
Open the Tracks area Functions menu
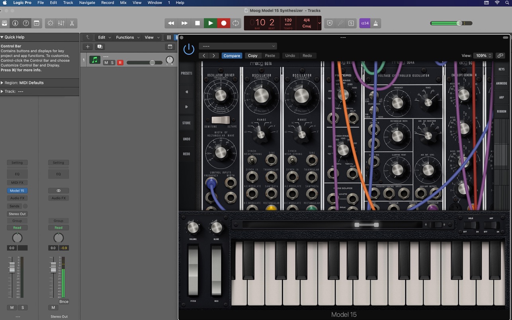(x=127, y=37)
